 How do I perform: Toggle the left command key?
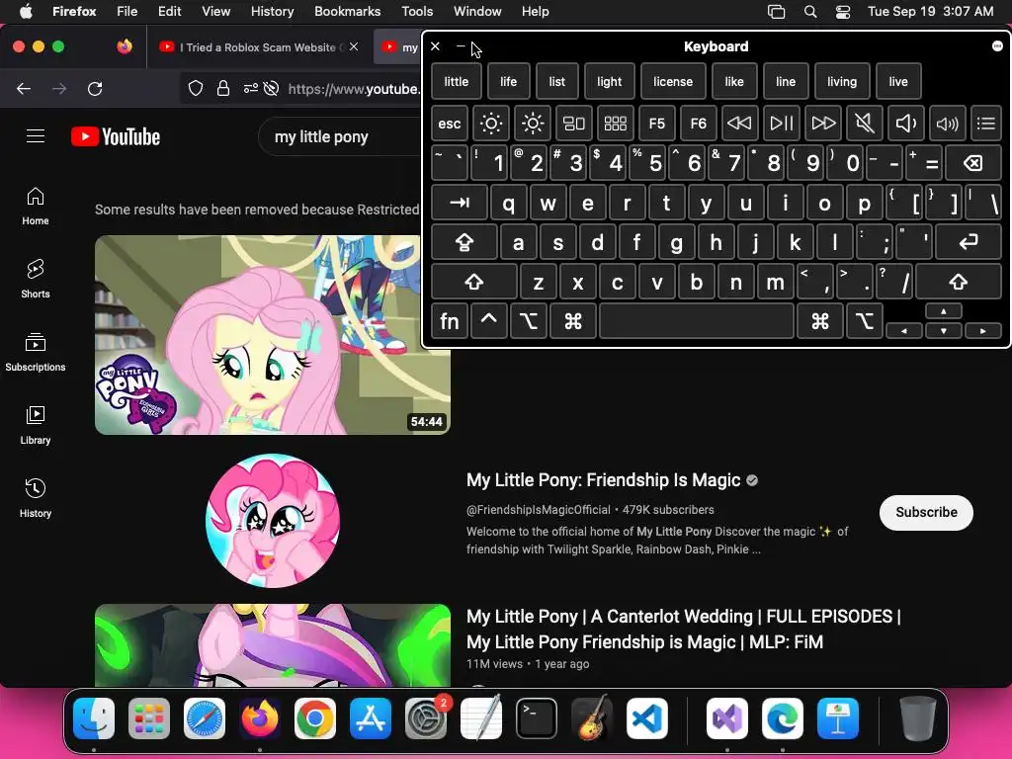572,321
